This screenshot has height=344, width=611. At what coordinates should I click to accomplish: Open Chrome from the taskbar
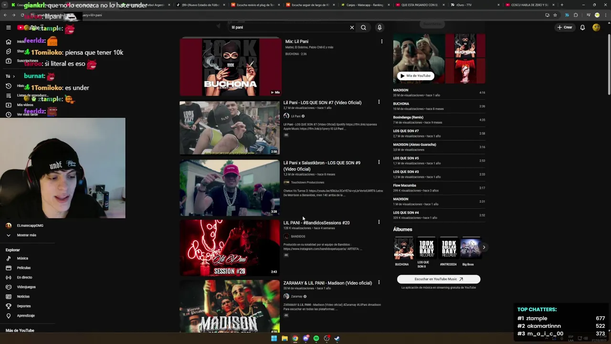(295, 338)
